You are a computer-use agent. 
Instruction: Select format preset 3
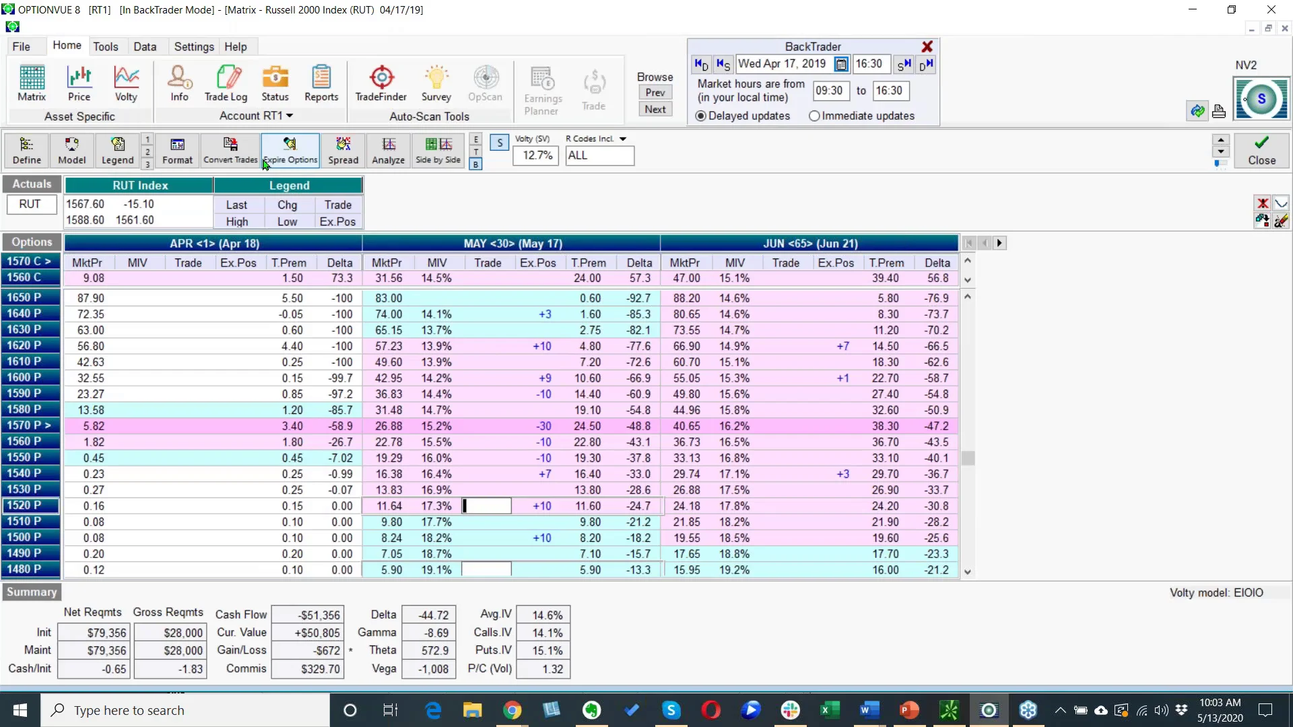[x=147, y=164]
